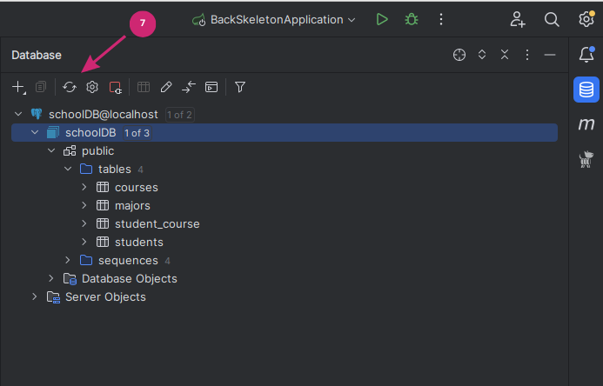
Task: Open the Maven sidebar tool window
Action: (x=586, y=123)
